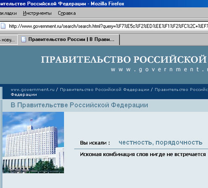The width and height of the screenshot is (208, 188).
Task: Open the first Правительство Российской Федерации breadcrumb
Action: tap(105, 89)
